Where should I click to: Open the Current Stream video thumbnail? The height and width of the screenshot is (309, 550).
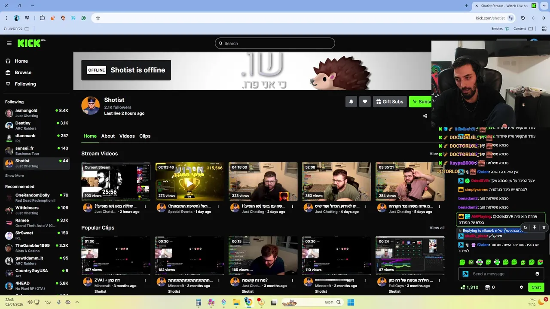point(116,182)
